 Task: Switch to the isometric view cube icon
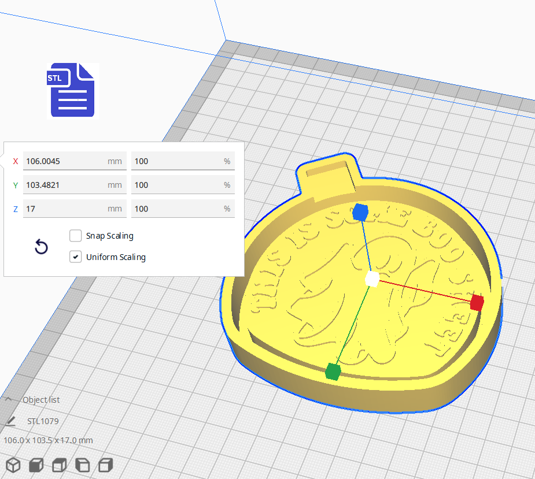pyautogui.click(x=13, y=465)
